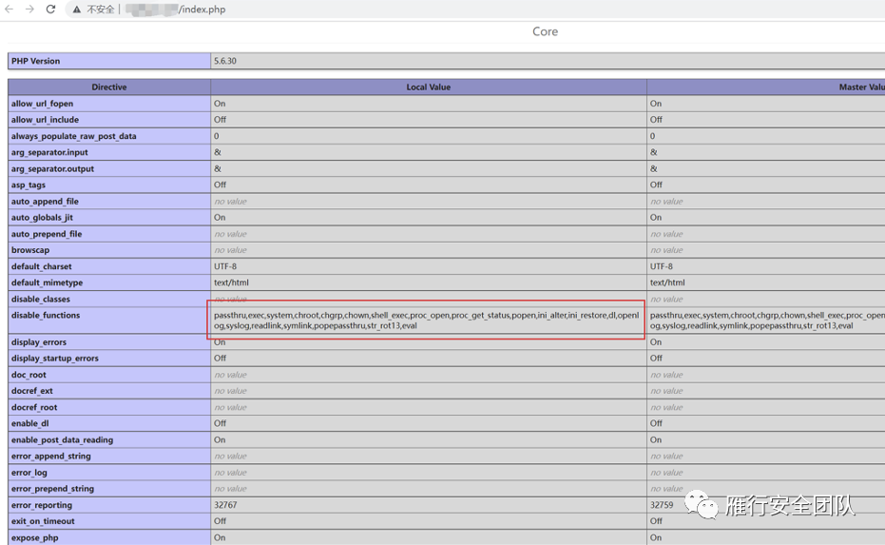Click the address bar URL ending in index.php

click(x=201, y=10)
